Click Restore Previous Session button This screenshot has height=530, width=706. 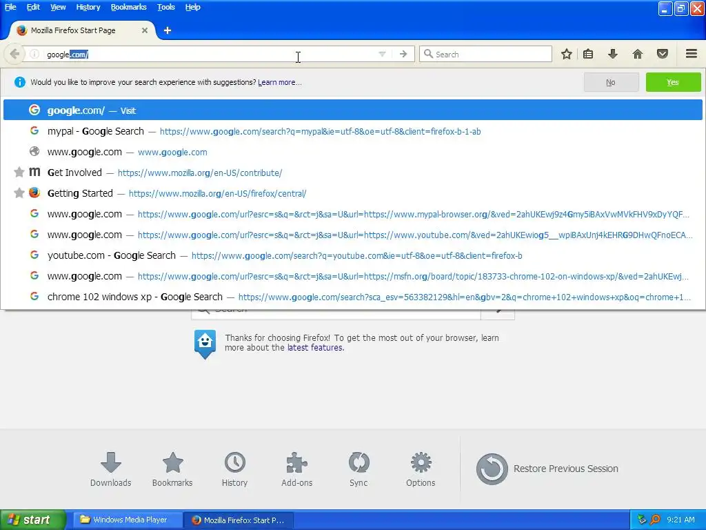pyautogui.click(x=547, y=469)
